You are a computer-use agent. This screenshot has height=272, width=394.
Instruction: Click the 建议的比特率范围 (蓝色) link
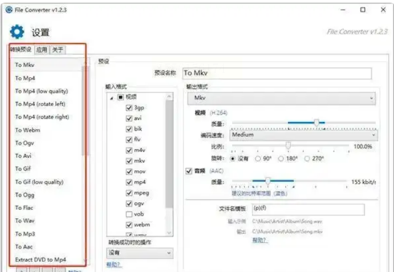click(259, 193)
